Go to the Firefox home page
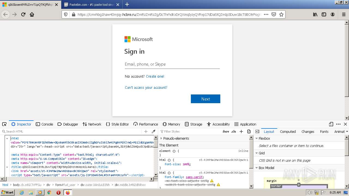 (32, 14)
